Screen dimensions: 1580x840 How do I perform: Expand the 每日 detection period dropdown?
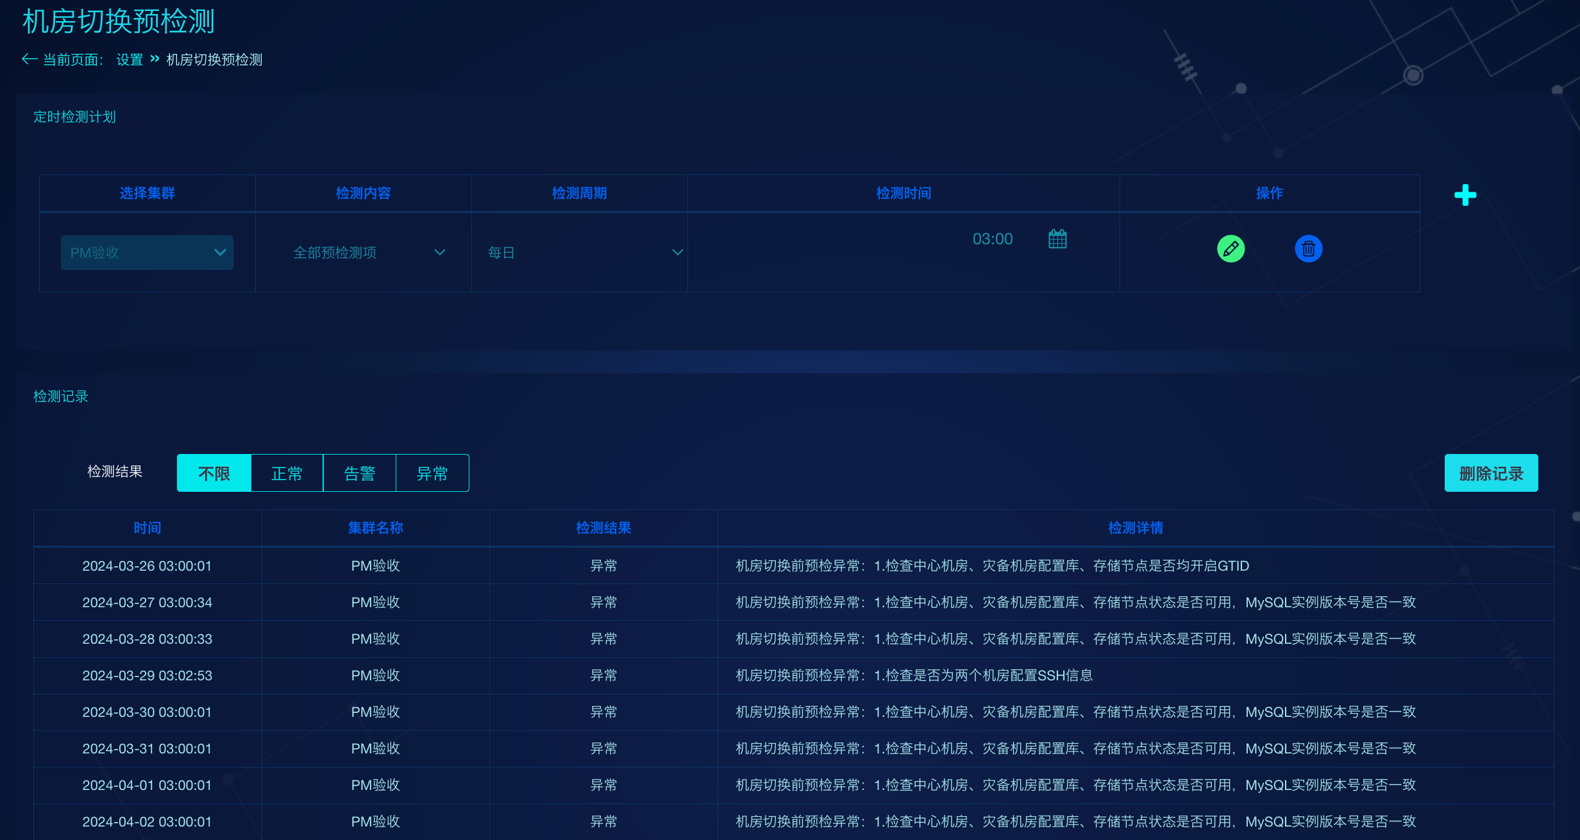[x=585, y=253]
